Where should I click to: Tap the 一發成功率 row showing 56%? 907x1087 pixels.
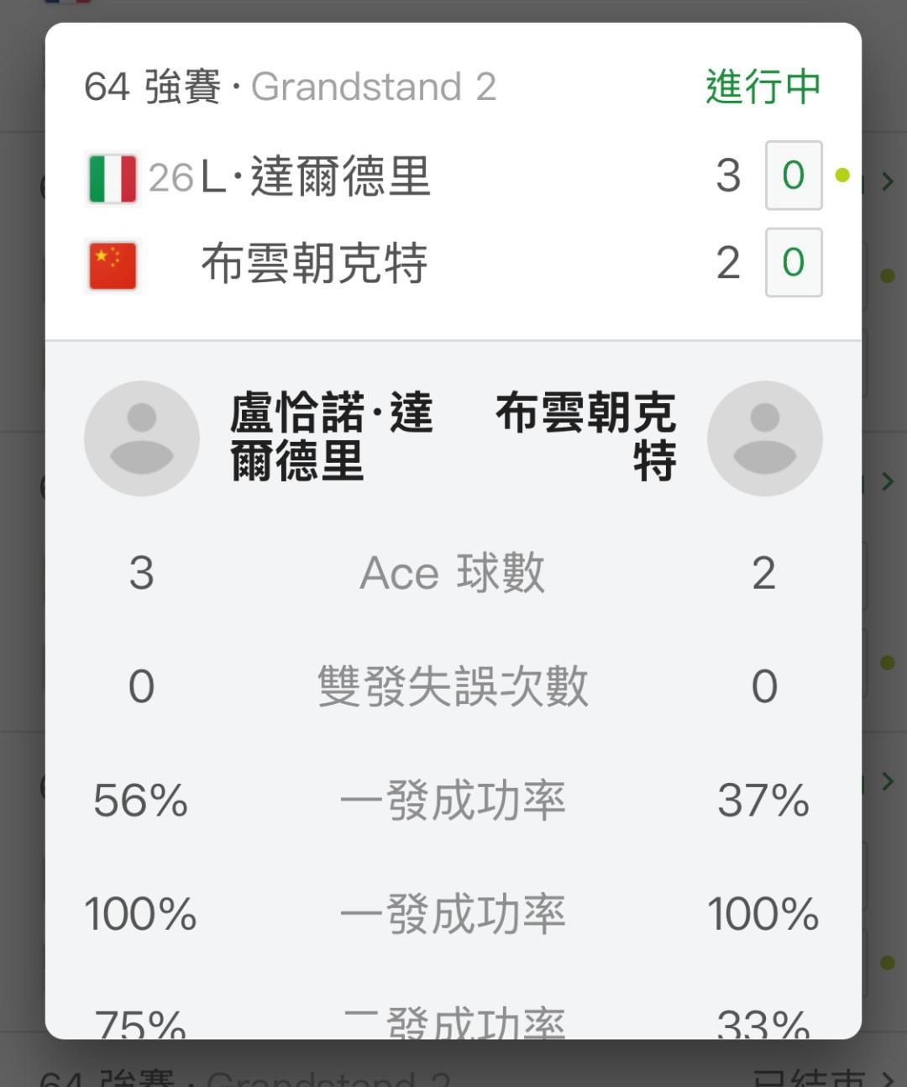[453, 801]
